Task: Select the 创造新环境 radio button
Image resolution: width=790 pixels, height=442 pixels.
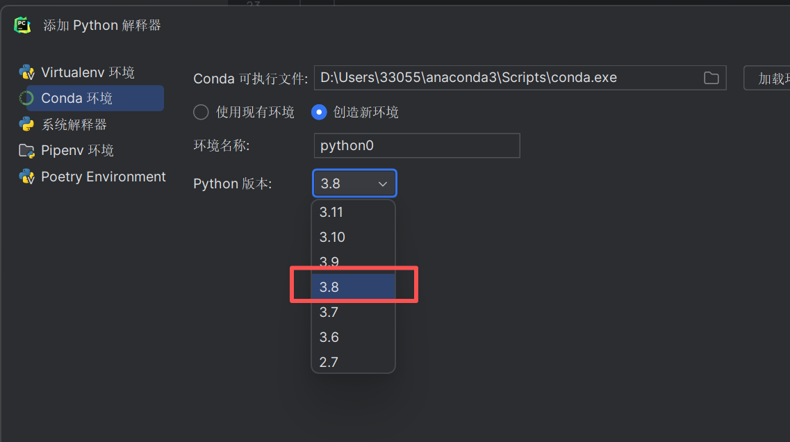Action: (319, 112)
